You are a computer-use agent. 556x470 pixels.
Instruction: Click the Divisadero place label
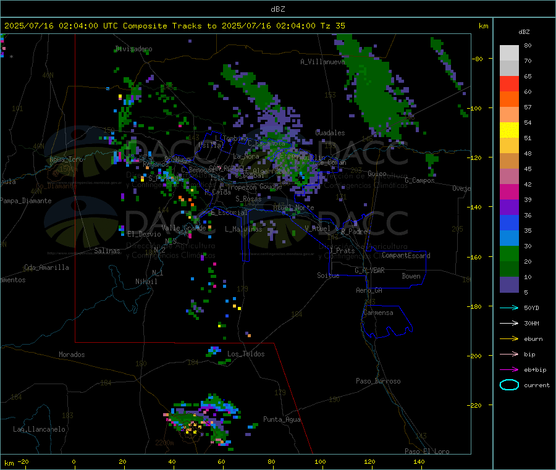pyautogui.click(x=133, y=49)
